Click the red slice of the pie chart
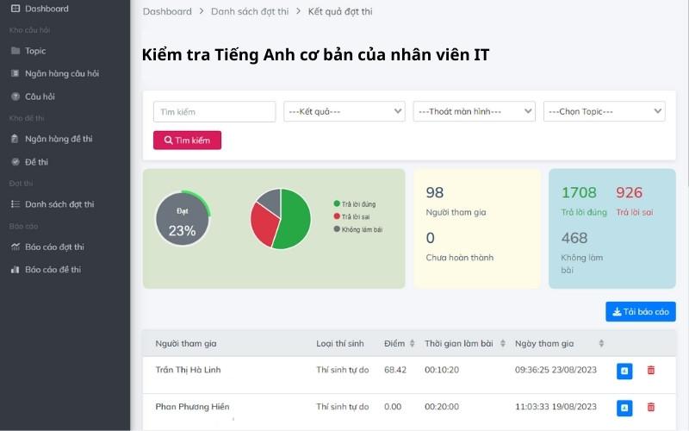689x431 pixels. [x=263, y=225]
